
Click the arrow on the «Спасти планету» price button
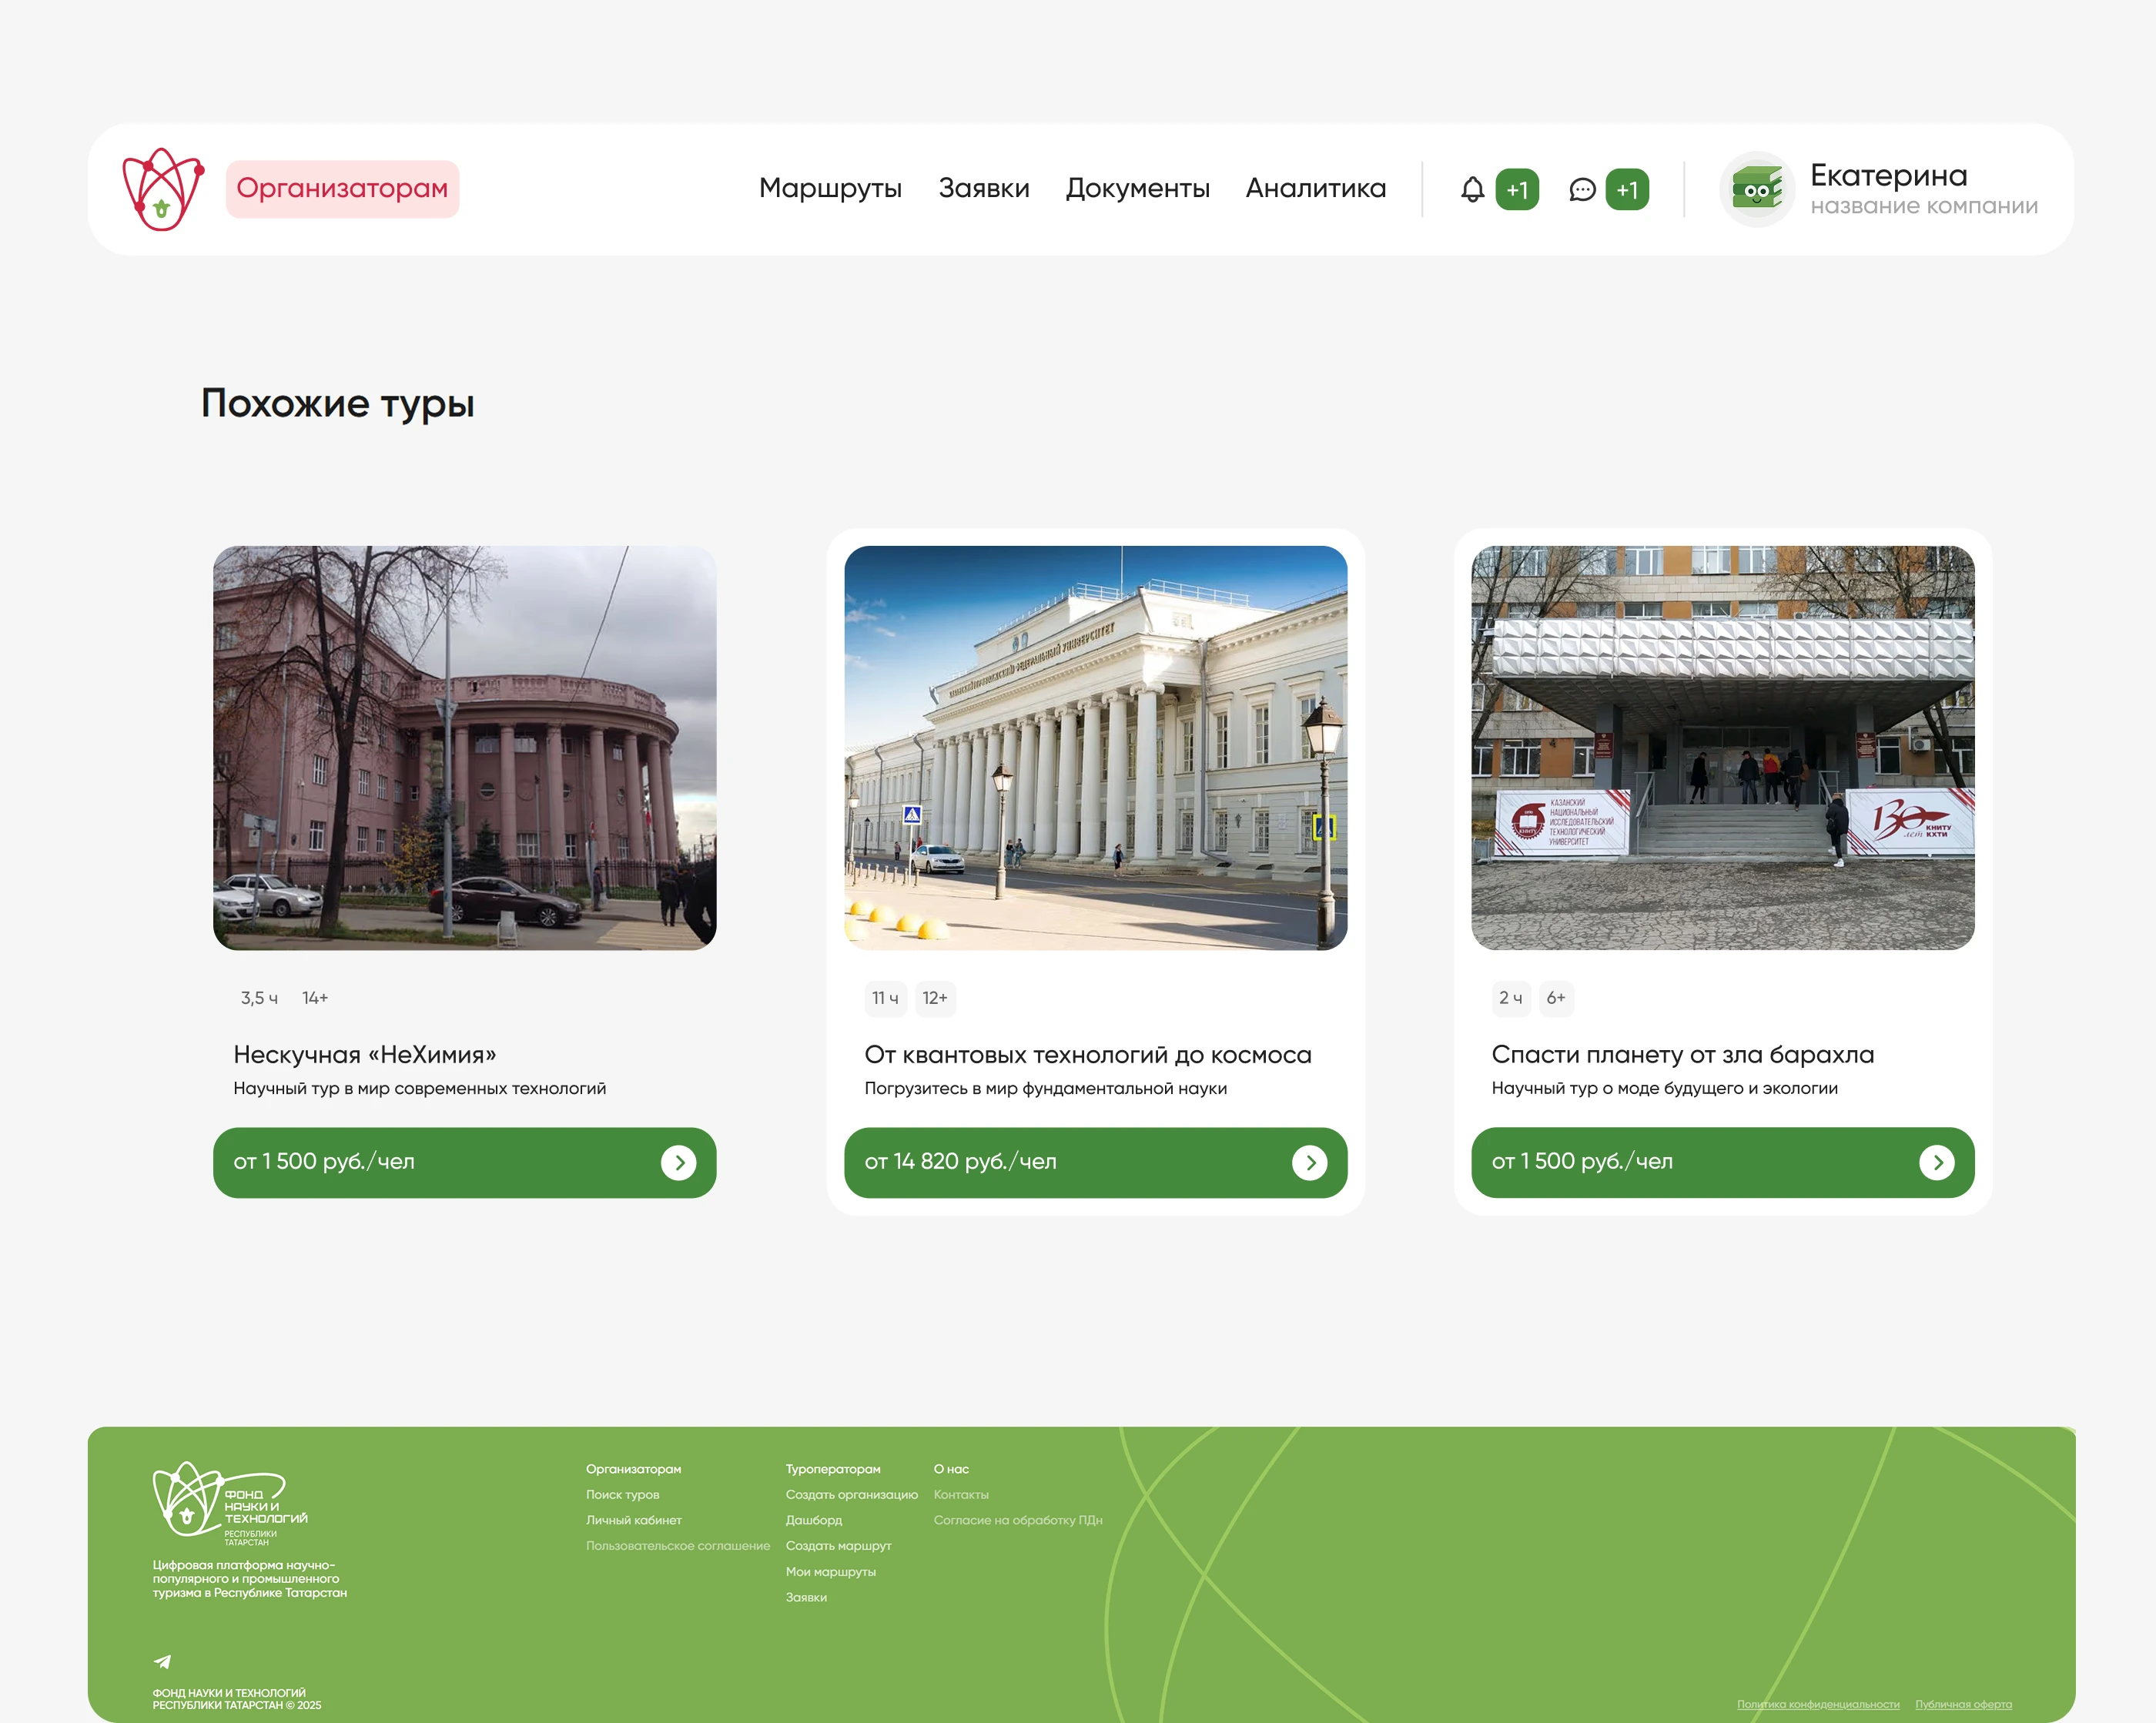point(1938,1162)
